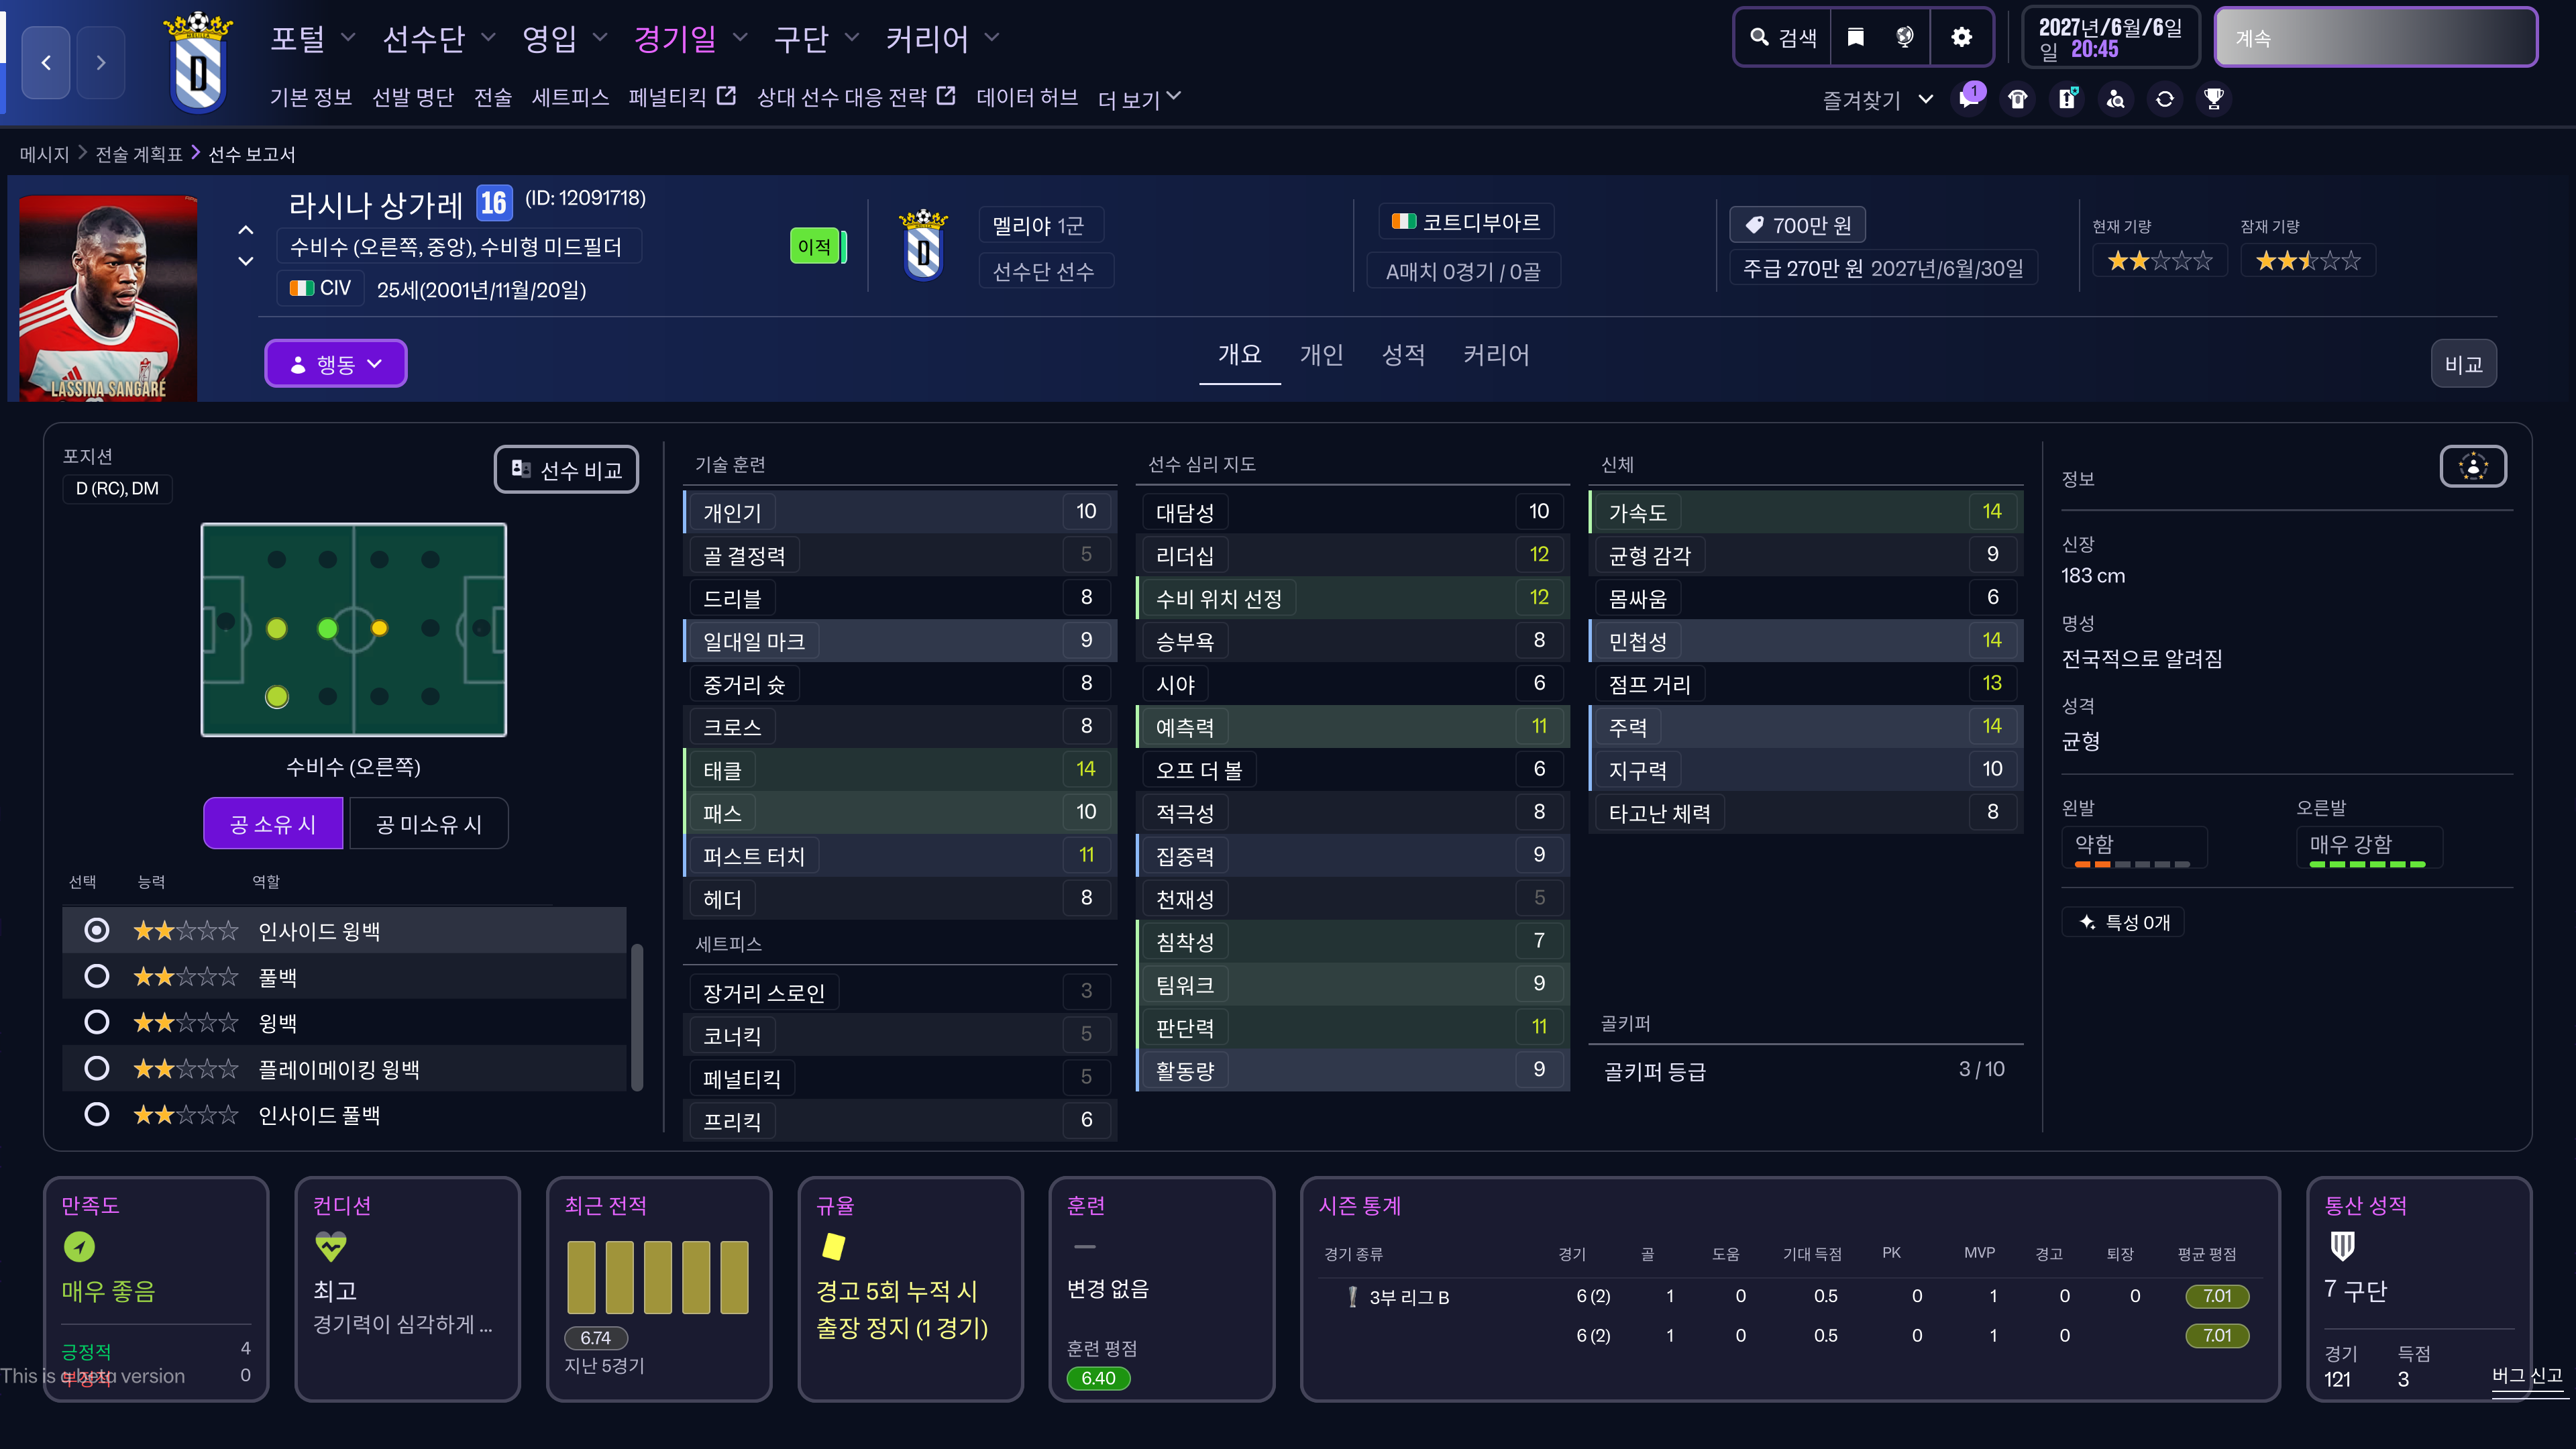Click the 선수 비교 button
The height and width of the screenshot is (1449, 2576).
pos(566,470)
